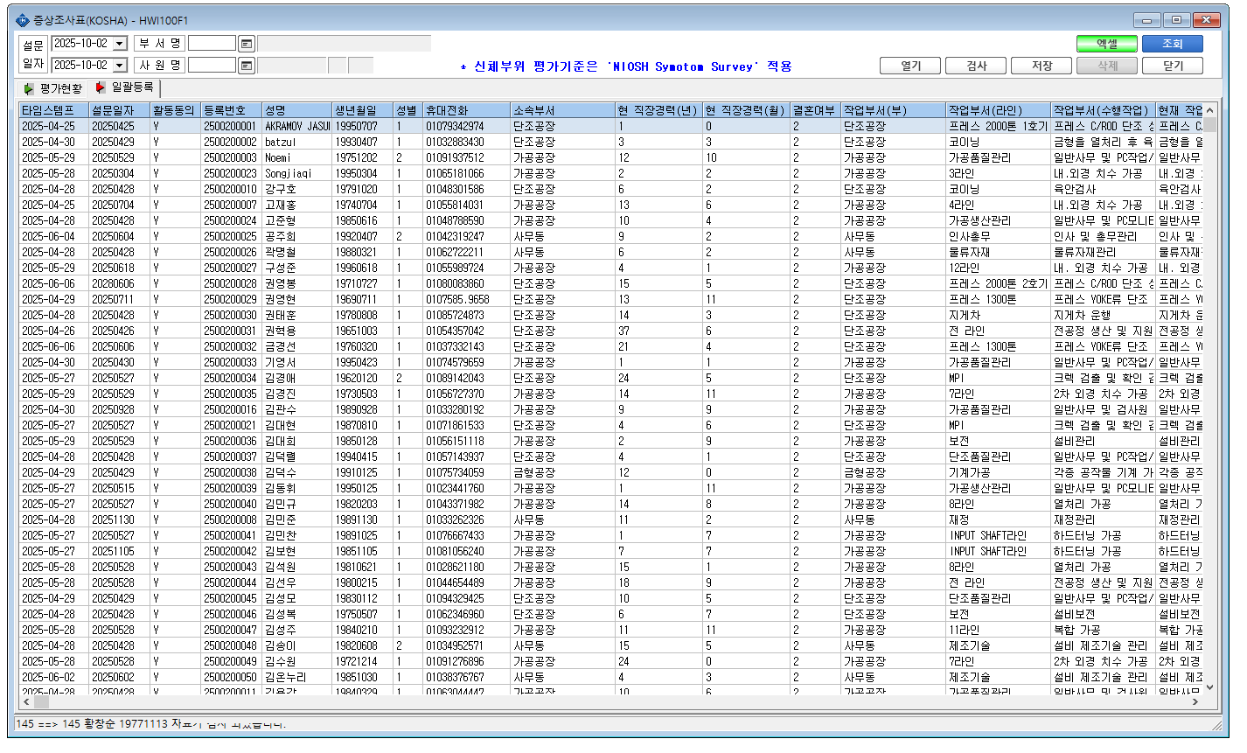Switch to the 평가현황 tab
Screen dimensions: 1247x753
tap(53, 88)
